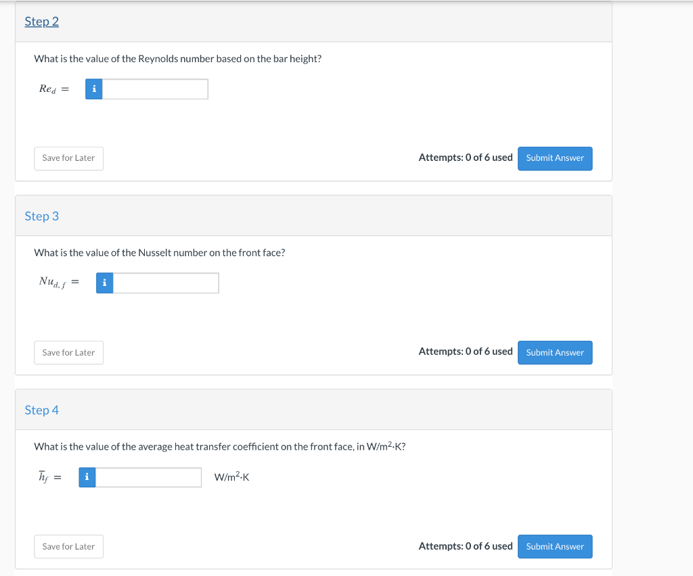The image size is (693, 576).
Task: Click the average heat transfer coefficient input box
Action: (149, 477)
